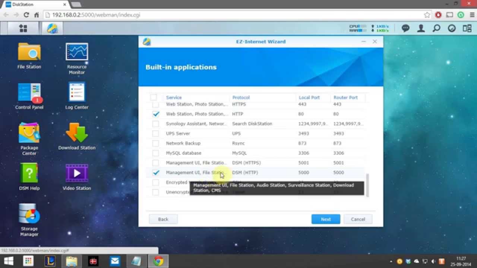Open File Explorer on Windows taskbar
Screen dimensions: 477x268
[72, 261]
